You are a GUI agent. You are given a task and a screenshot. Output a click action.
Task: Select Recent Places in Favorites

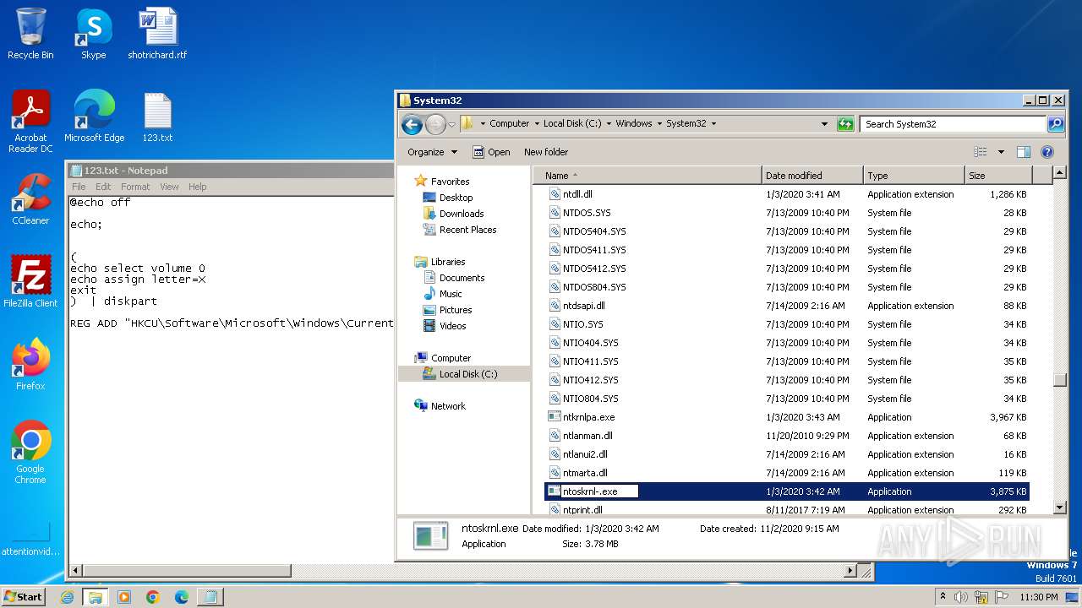[x=467, y=230]
